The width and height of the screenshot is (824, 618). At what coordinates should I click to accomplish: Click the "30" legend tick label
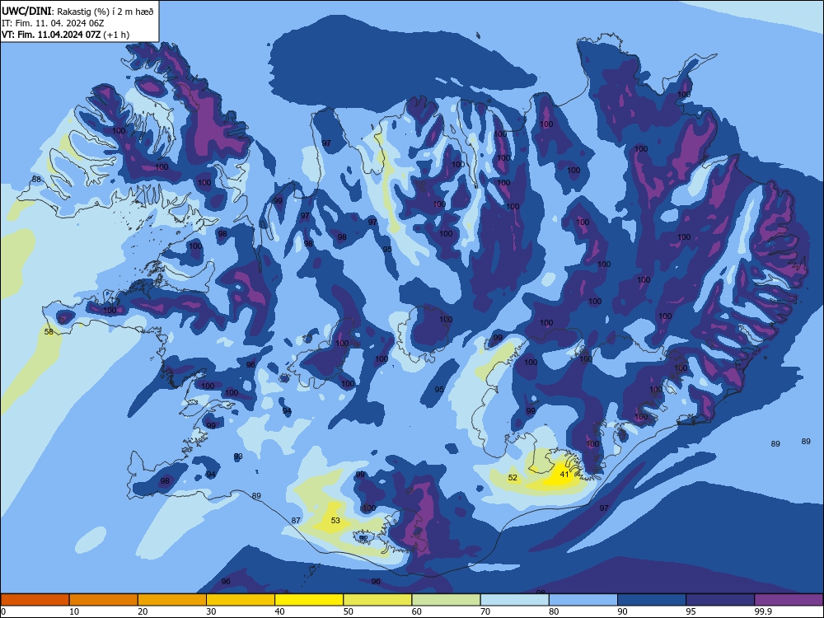[x=211, y=611]
